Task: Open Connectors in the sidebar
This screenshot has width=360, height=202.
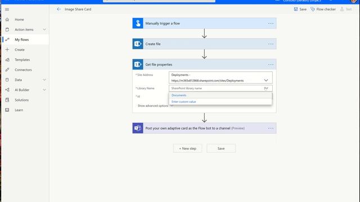Action: pos(23,70)
